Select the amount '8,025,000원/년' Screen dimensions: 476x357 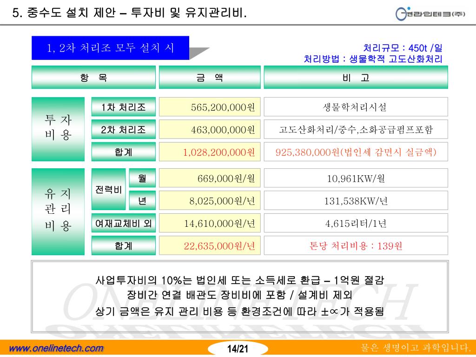pos(222,201)
